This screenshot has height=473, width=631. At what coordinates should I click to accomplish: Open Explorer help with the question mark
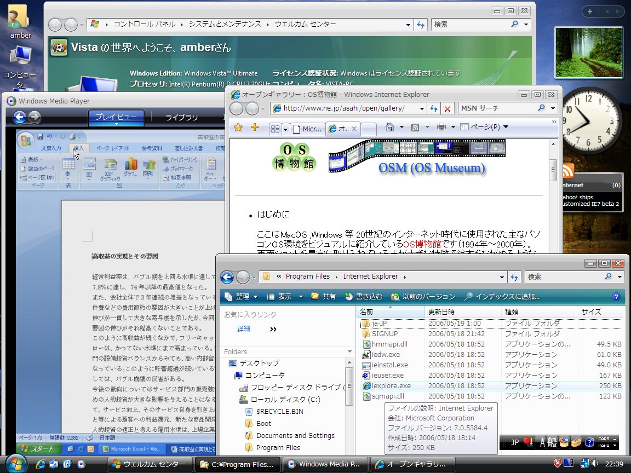point(616,297)
